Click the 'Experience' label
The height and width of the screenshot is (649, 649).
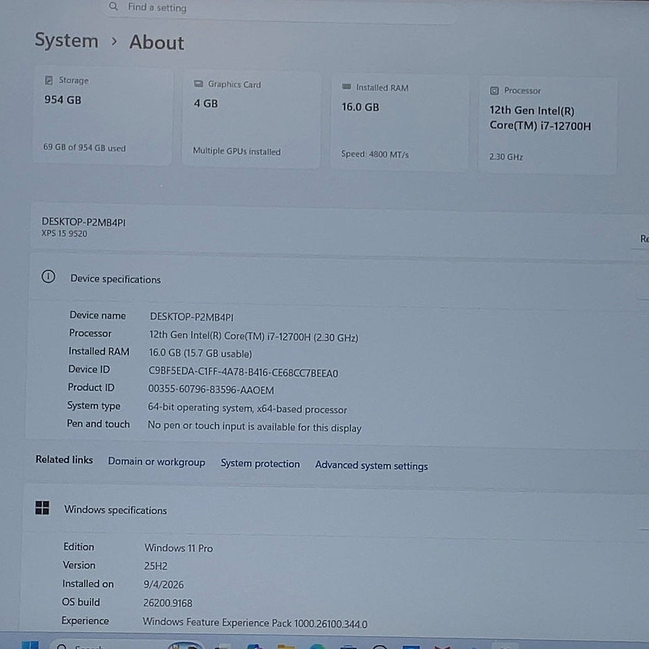pyautogui.click(x=85, y=621)
